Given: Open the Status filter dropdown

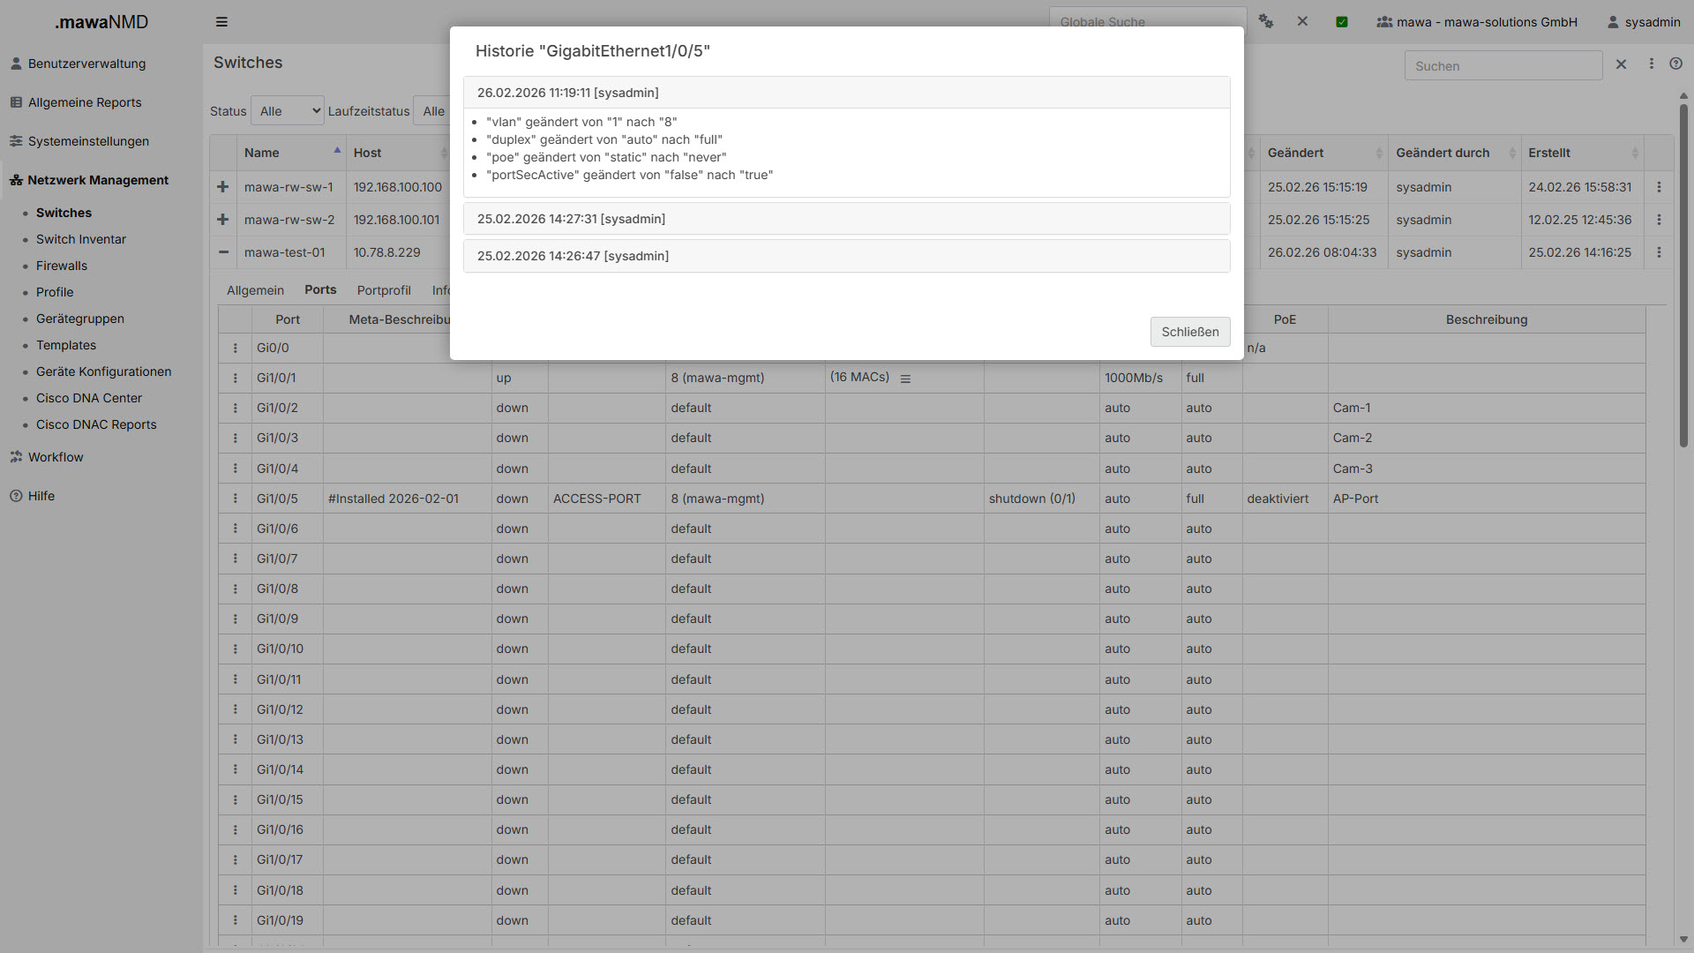Looking at the screenshot, I should pyautogui.click(x=288, y=111).
